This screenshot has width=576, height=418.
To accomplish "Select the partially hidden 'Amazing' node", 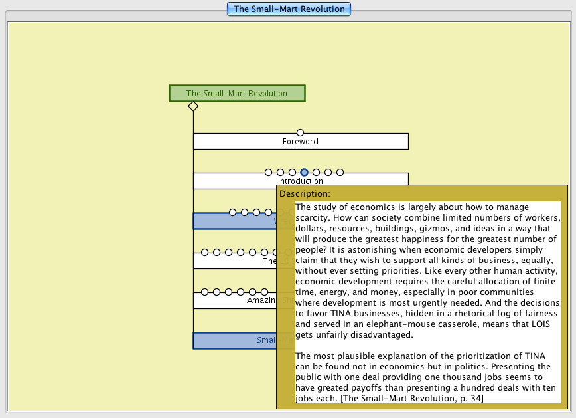I will (234, 300).
